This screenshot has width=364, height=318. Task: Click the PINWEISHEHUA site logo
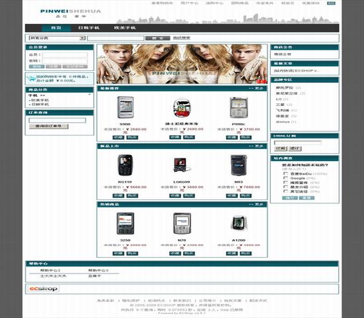71,13
